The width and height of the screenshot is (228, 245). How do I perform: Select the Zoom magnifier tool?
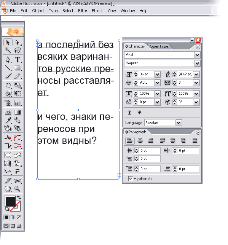point(18,189)
